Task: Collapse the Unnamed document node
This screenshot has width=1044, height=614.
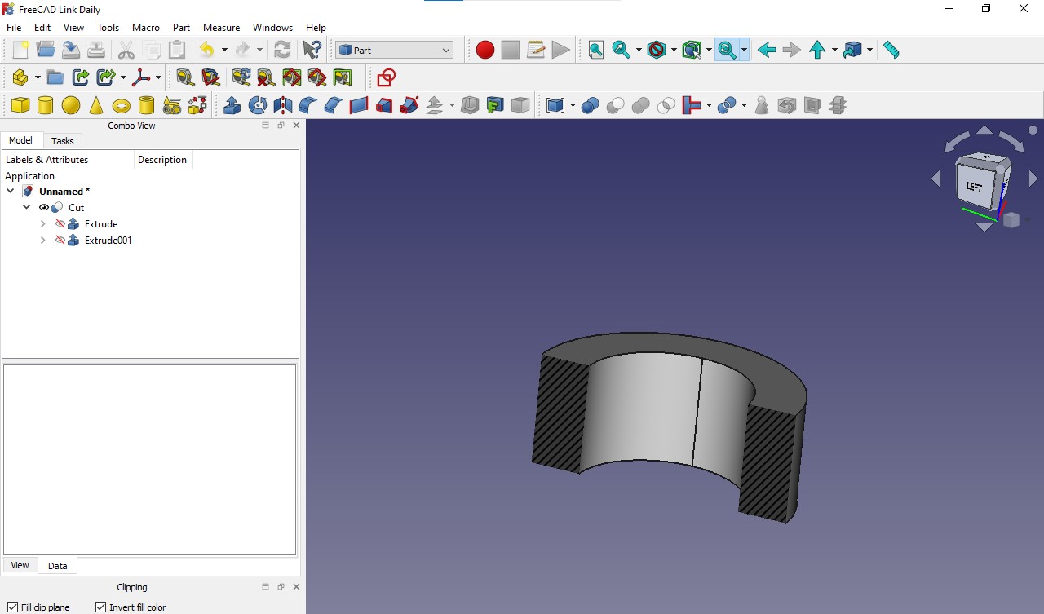Action: click(x=11, y=191)
